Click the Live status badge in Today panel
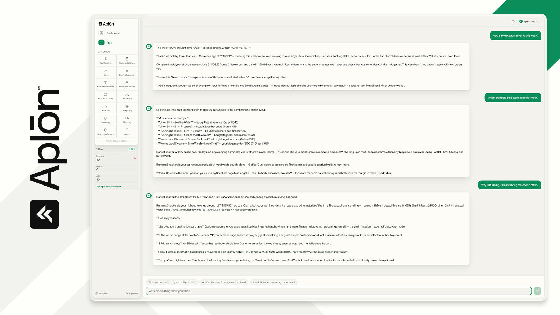 pyautogui.click(x=132, y=149)
